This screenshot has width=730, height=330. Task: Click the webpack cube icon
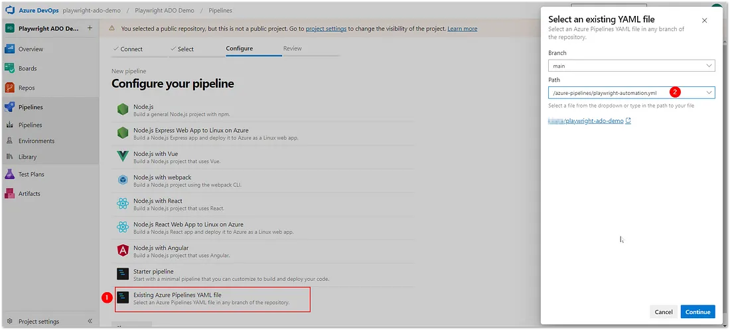123,180
